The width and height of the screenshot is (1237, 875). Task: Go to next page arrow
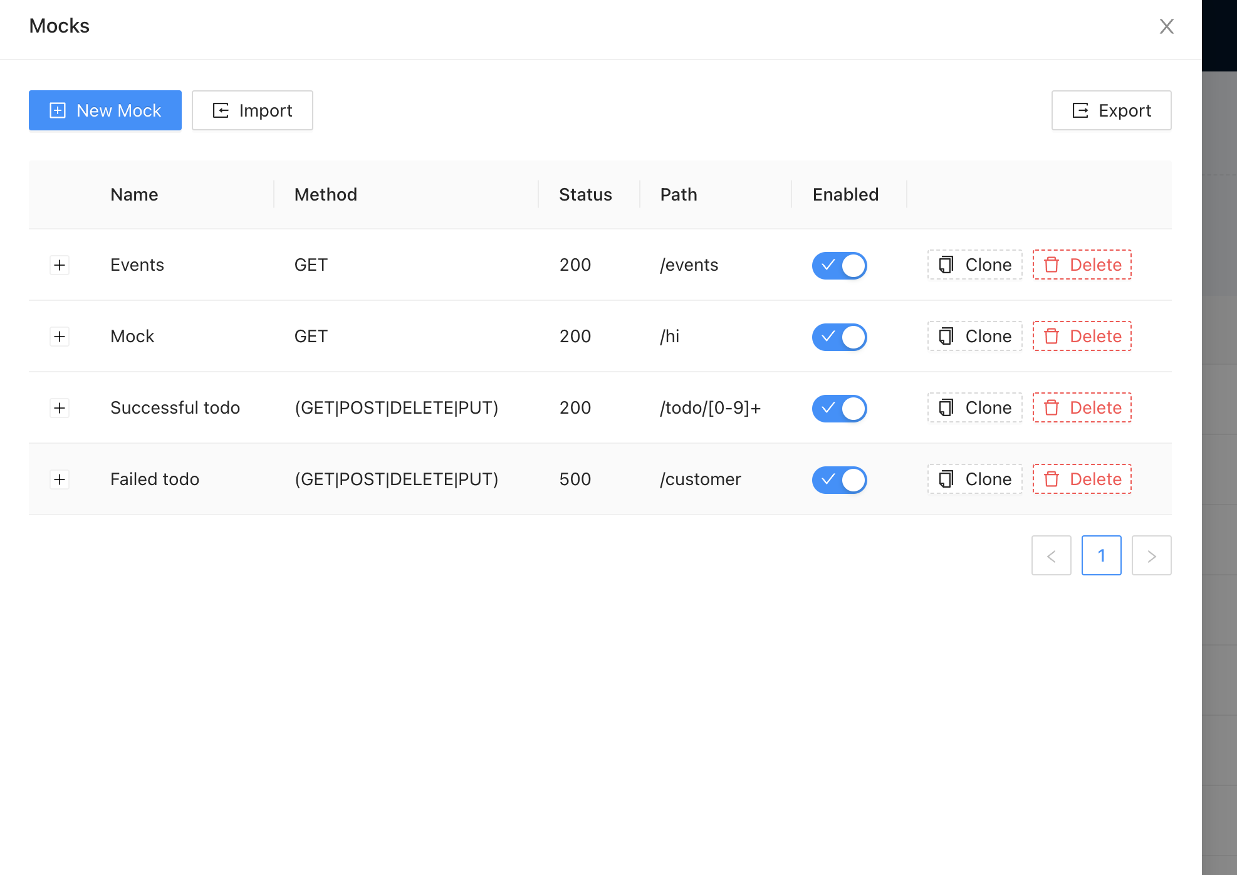[1151, 555]
